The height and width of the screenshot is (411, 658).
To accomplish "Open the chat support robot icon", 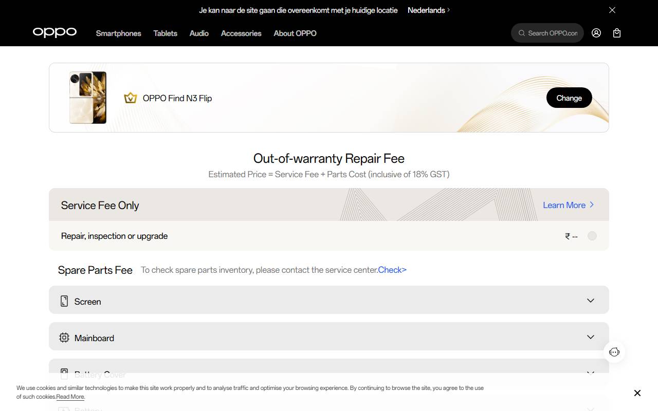I will (614, 352).
